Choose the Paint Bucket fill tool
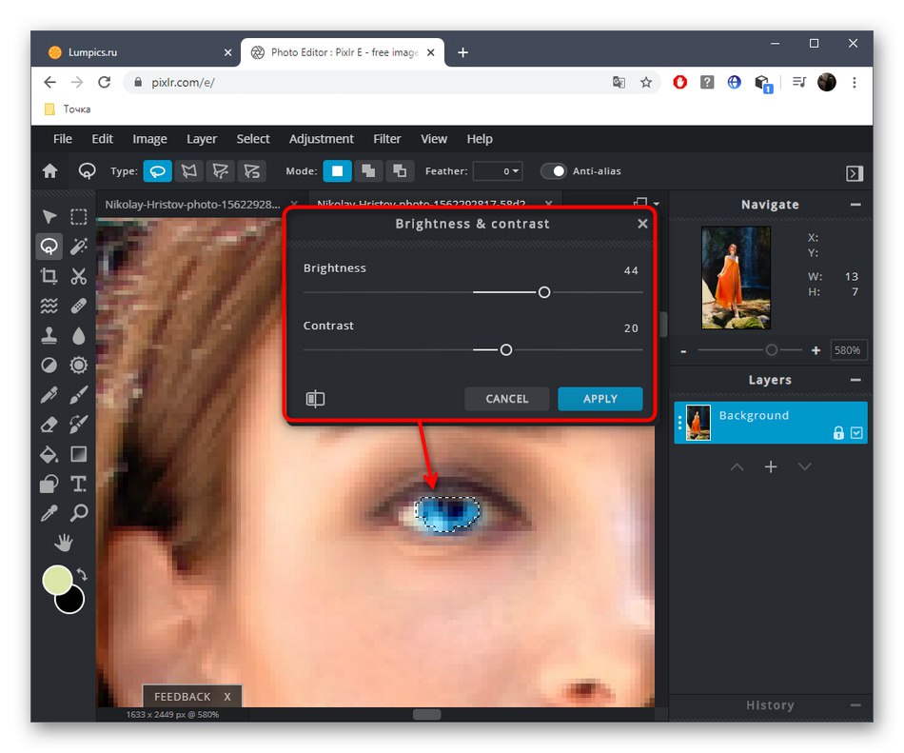Screen dimensions: 904x753 [x=49, y=454]
